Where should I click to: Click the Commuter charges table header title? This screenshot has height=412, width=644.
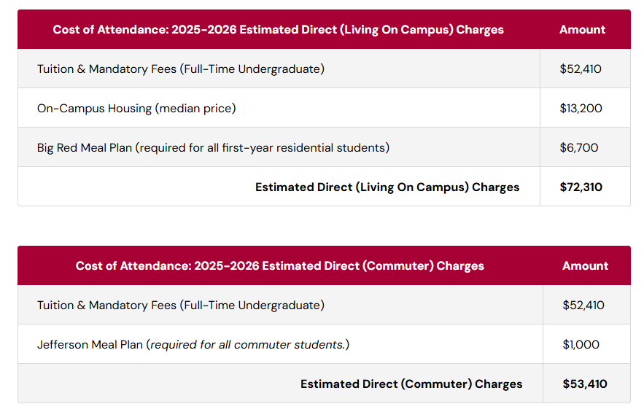279,266
